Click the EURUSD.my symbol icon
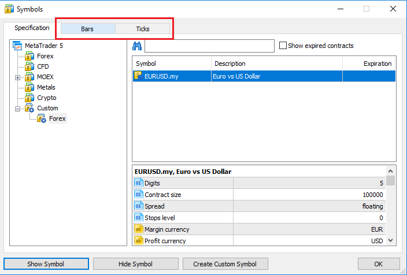407x275 pixels. 139,76
